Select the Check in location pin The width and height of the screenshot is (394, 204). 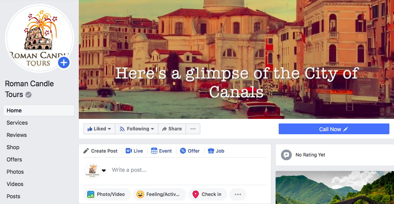[196, 194]
